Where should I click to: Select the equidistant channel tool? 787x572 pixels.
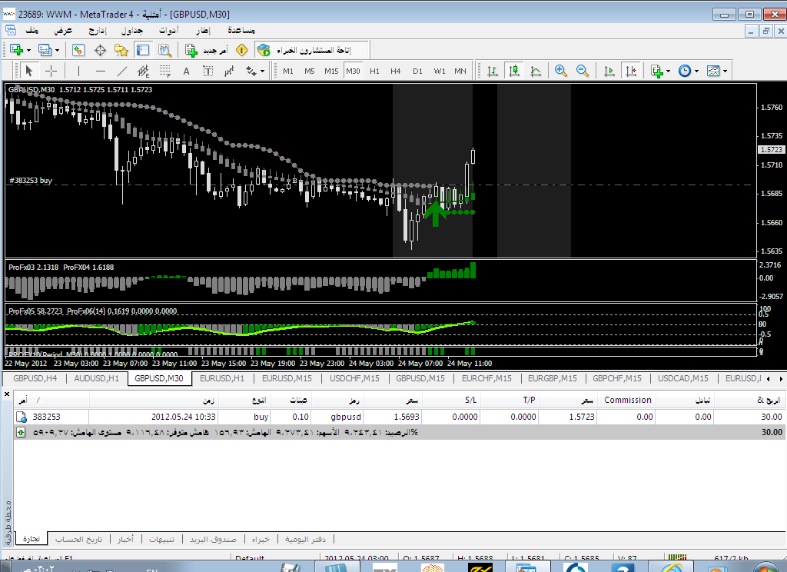coord(144,71)
